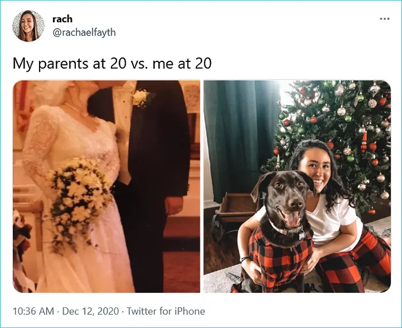Viewport: 402px width, 328px height.
Task: Click the bridal bouquet in left photo
Action: coord(80,198)
